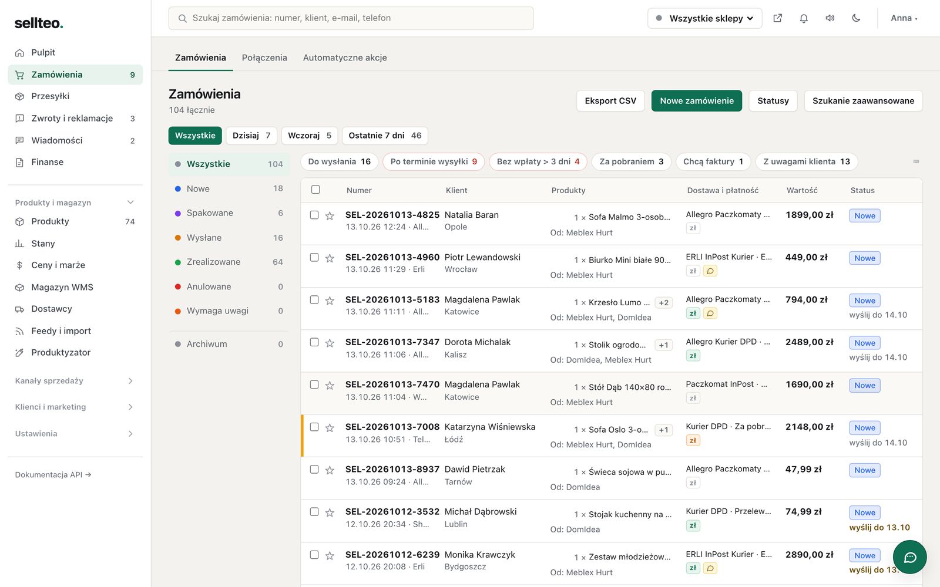Click the sound speaker icon in header
The image size is (940, 587).
(830, 18)
